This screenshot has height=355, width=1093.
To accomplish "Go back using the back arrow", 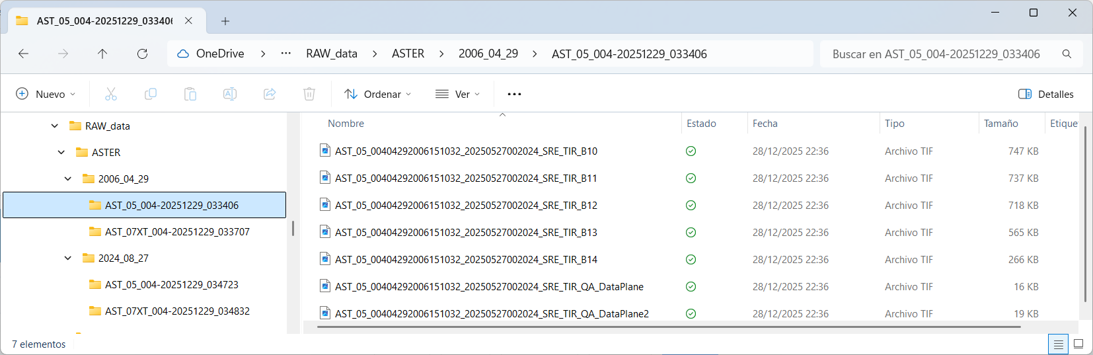I will tap(24, 54).
